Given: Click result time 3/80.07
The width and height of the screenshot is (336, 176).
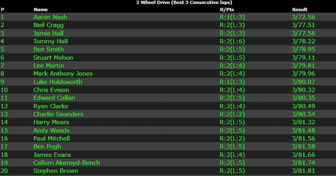Looking at the screenshot, I should click(303, 82).
